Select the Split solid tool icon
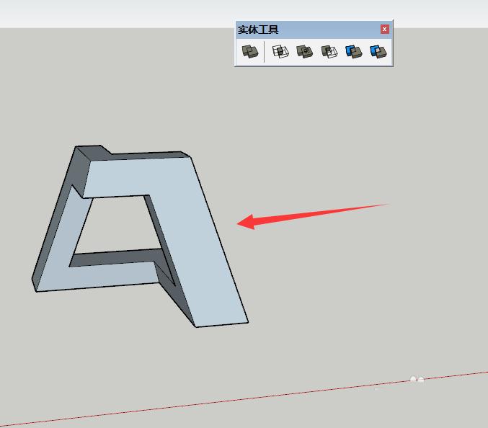 [378, 52]
